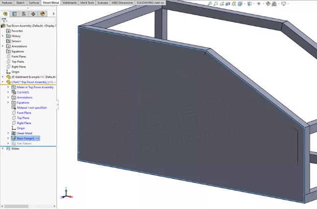Open Display Style cube icon
Image resolution: width=317 pixels, height=209 pixels.
(x=250, y=3)
